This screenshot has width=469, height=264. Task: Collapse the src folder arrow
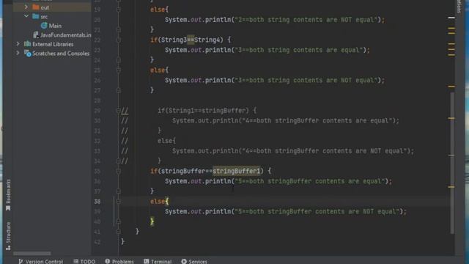26,16
